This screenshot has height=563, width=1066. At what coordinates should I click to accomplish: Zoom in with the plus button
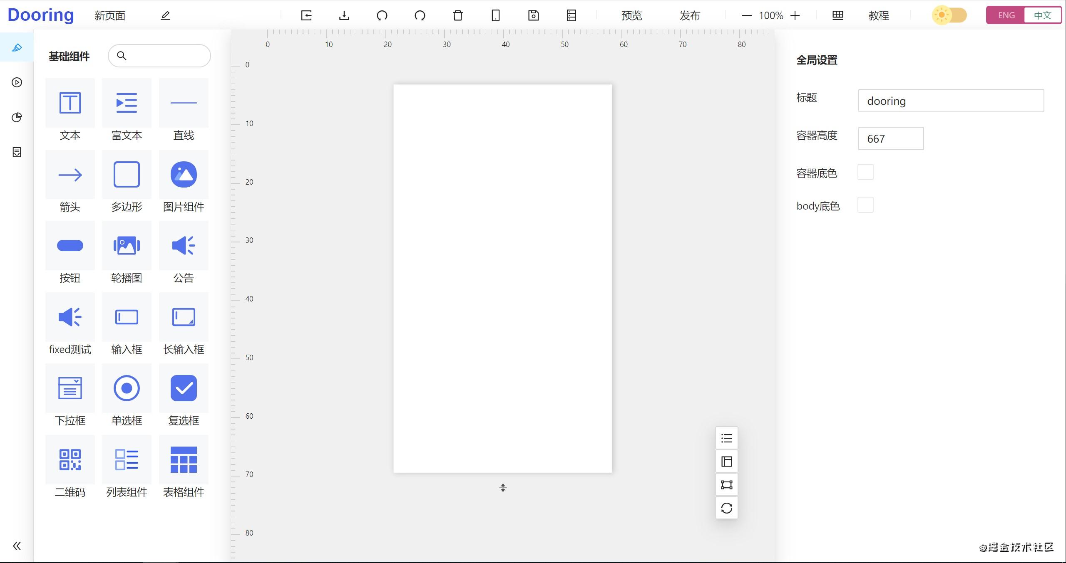(795, 15)
